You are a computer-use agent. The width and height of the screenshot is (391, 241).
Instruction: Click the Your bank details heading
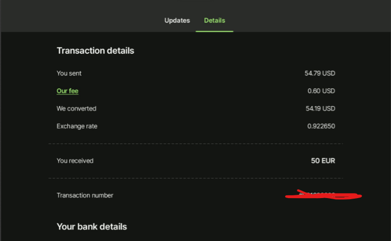[x=91, y=227]
